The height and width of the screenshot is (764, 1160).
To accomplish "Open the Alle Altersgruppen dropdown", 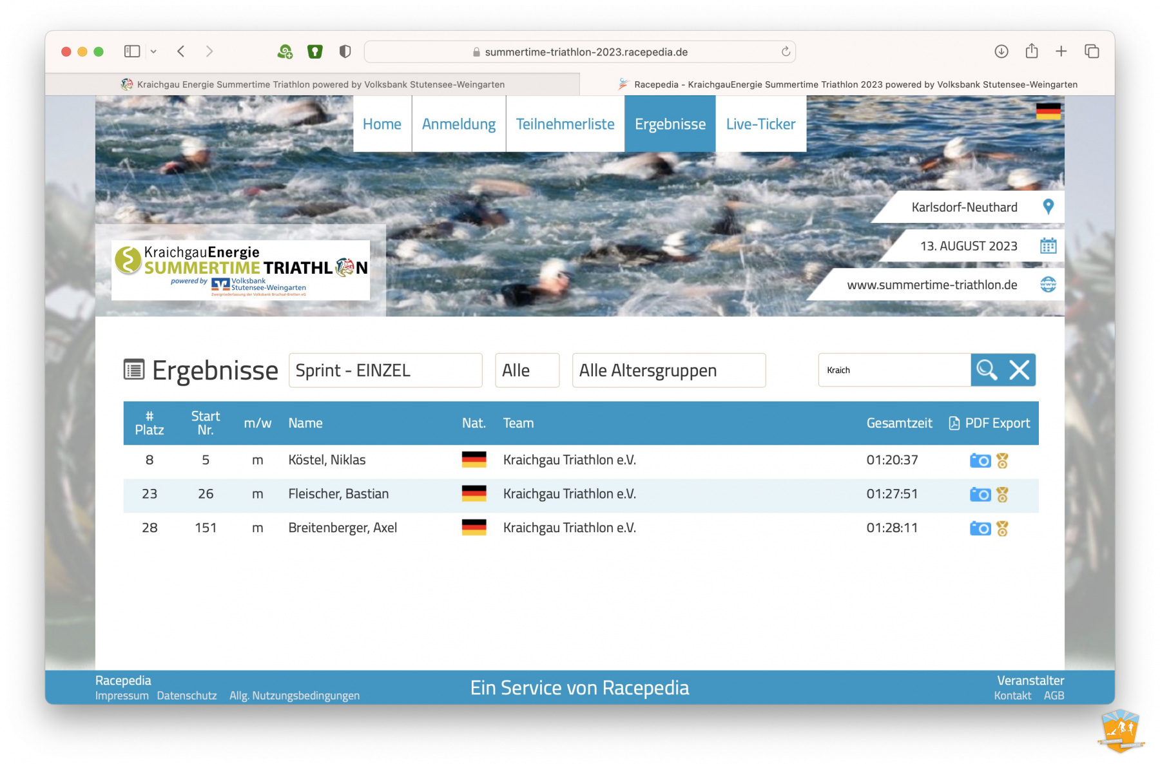I will click(668, 370).
